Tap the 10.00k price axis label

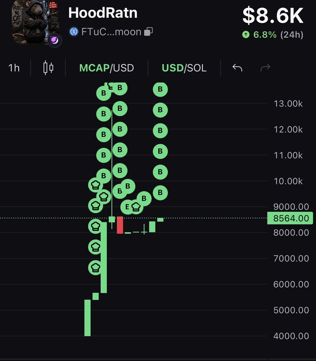[288, 181]
